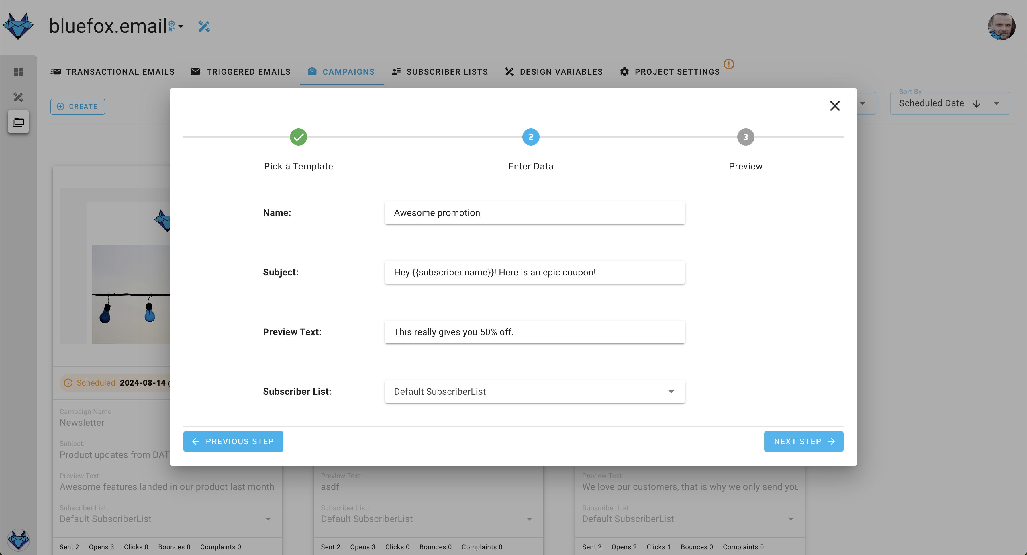The image size is (1027, 555).
Task: Switch to Subscriber Lists tab
Action: 440,72
